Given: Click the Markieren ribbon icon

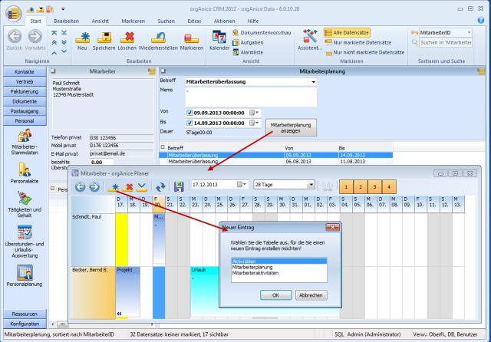Looking at the screenshot, I should coord(191,38).
